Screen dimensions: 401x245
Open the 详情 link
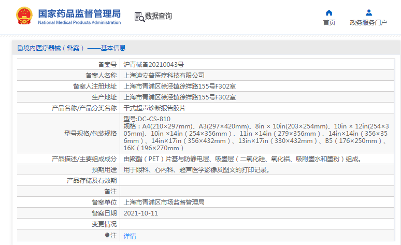coord(130,236)
